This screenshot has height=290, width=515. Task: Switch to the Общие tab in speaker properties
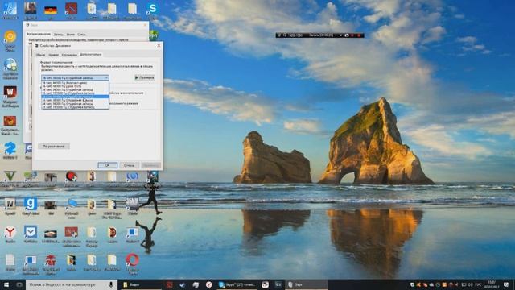(x=41, y=55)
